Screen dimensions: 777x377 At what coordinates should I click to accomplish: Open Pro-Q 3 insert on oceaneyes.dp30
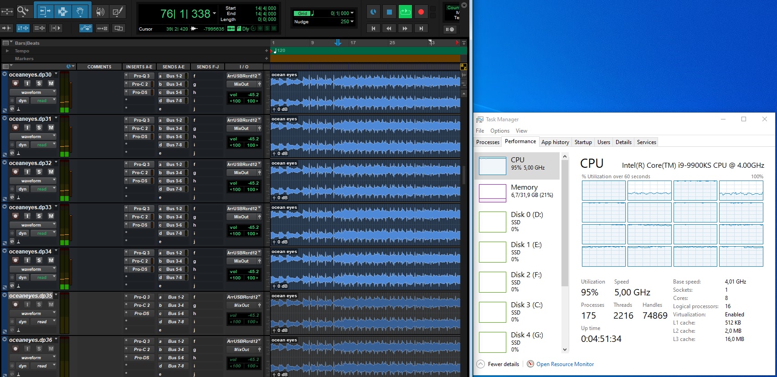click(141, 76)
